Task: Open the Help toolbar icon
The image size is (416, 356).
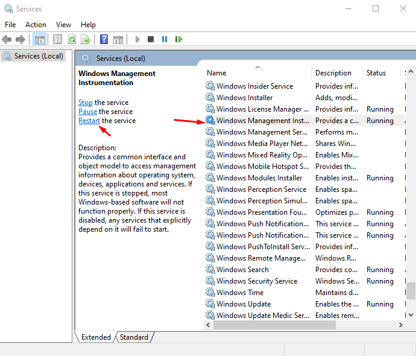Action: (104, 40)
